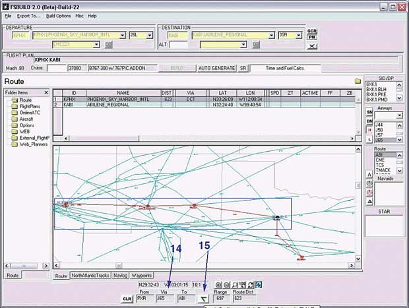Click the blue refresh arrows icon below the map
Viewport: 409px width, 308px height.
tap(259, 285)
